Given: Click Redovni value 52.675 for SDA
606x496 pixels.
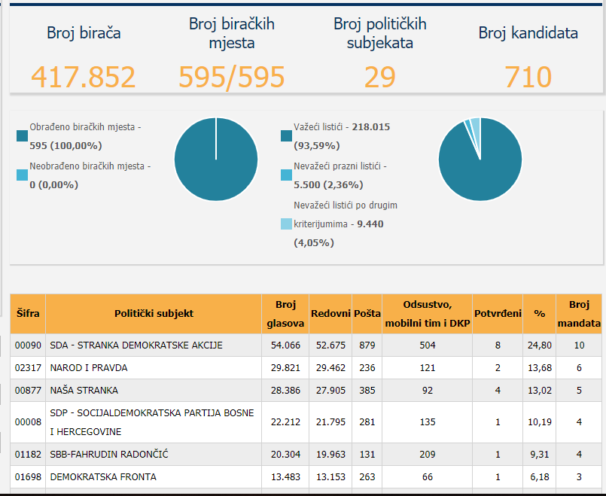Looking at the screenshot, I should pos(330,345).
